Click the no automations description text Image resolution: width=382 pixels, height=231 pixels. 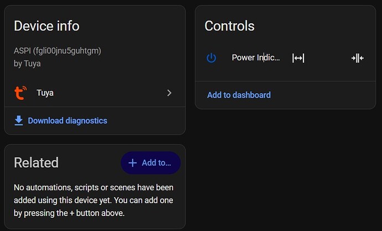pyautogui.click(x=94, y=201)
